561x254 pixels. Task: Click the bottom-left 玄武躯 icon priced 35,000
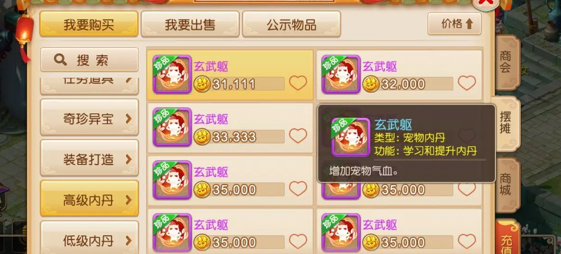[x=172, y=233]
